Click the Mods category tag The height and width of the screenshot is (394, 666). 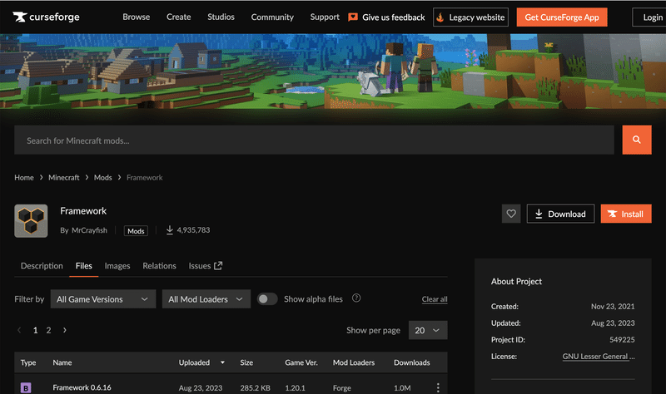coord(136,231)
